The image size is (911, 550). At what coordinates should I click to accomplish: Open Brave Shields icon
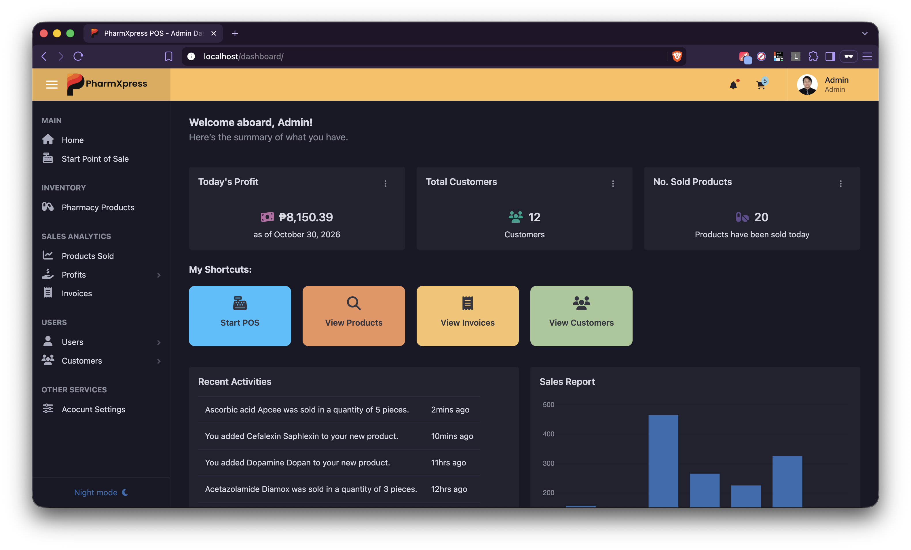(677, 56)
